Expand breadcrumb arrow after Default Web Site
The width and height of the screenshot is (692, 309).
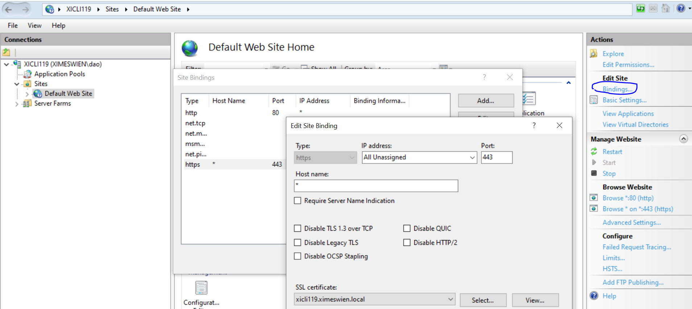point(188,9)
